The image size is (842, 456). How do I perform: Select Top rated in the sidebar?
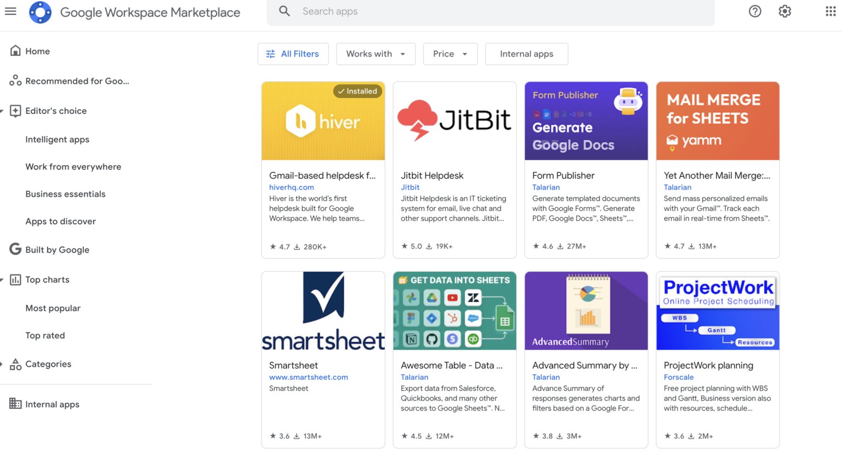click(45, 335)
